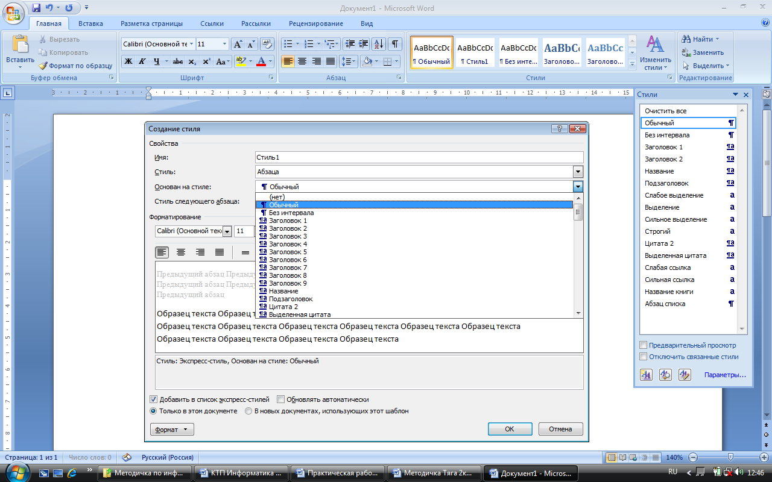Toggle ruler tab selector button

pos(8,93)
